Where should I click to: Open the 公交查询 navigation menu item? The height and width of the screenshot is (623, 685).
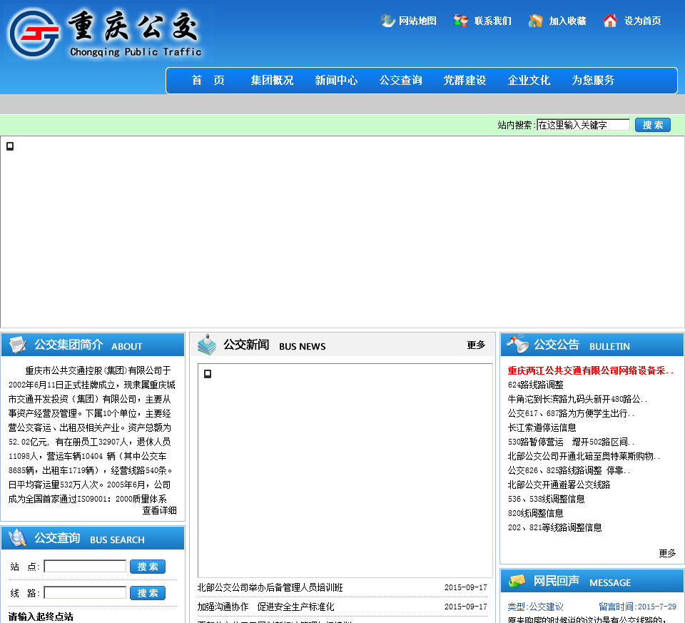point(400,81)
